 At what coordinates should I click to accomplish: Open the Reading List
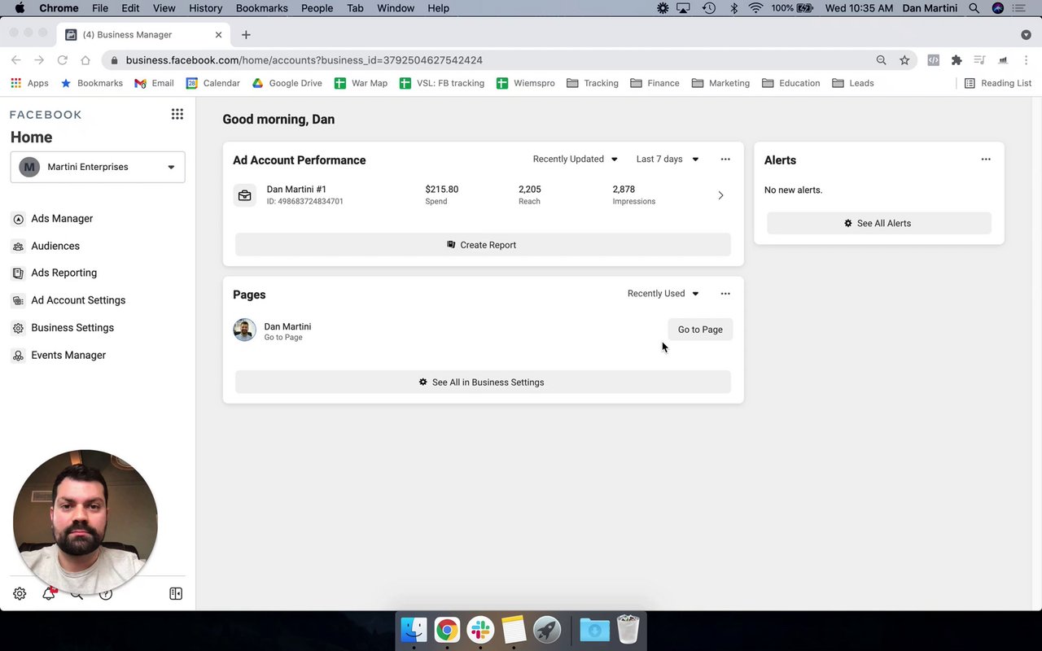[x=998, y=83]
